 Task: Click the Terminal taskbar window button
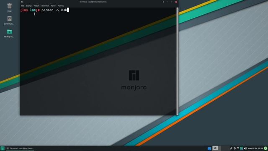coord(20,148)
